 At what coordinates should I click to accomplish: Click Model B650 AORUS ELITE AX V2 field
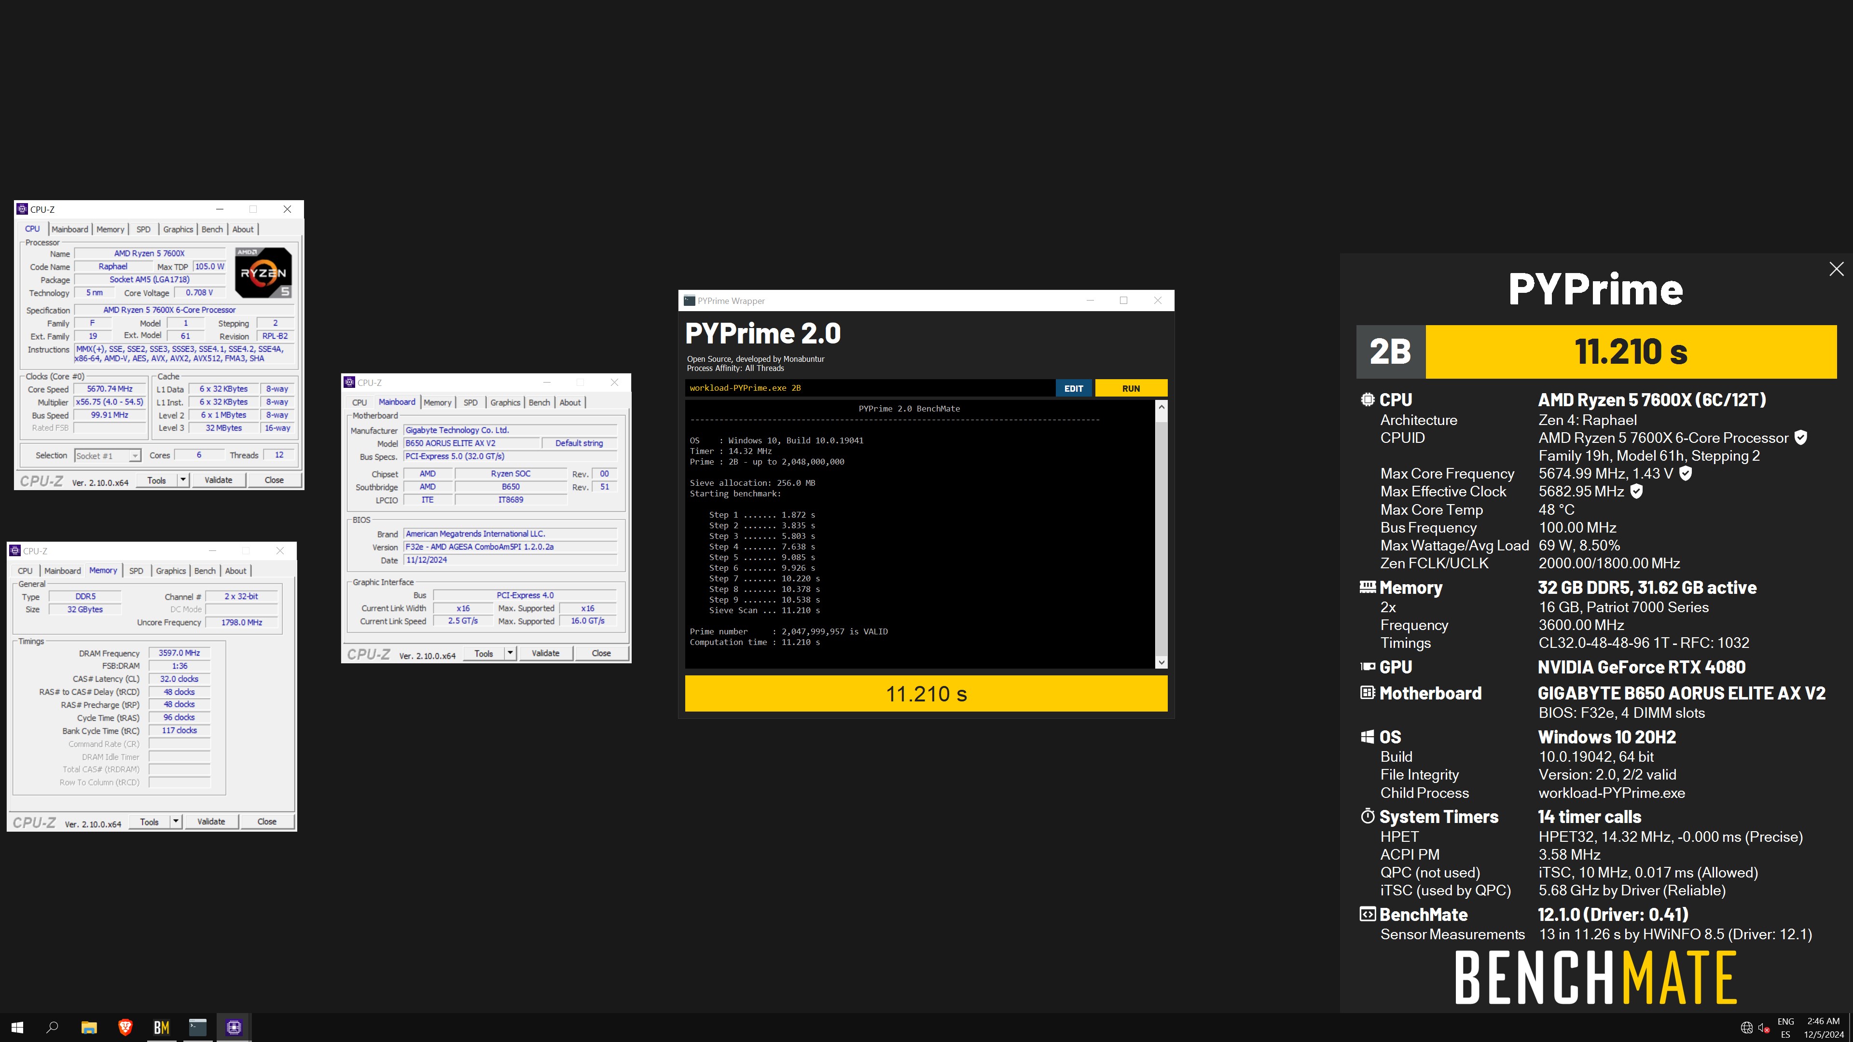point(471,444)
